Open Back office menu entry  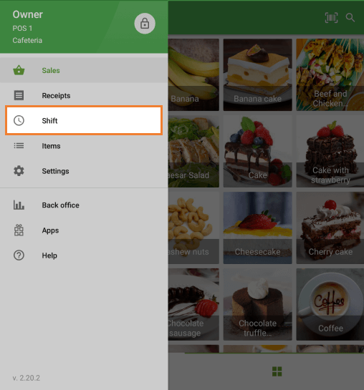point(84,205)
